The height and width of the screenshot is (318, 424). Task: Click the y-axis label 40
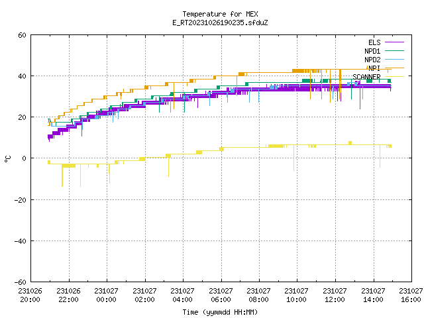click(22, 76)
